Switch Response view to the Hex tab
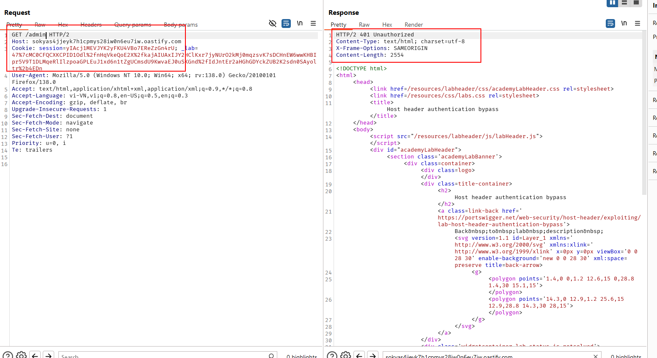The image size is (657, 358). pos(387,25)
